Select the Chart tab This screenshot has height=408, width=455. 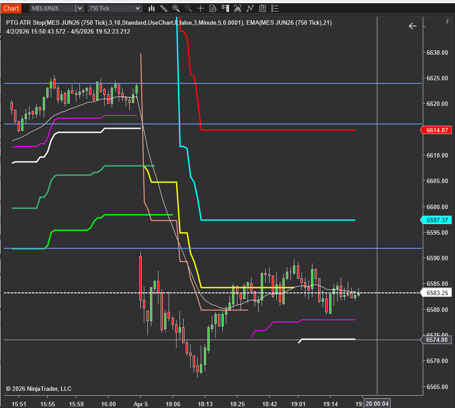[x=11, y=8]
